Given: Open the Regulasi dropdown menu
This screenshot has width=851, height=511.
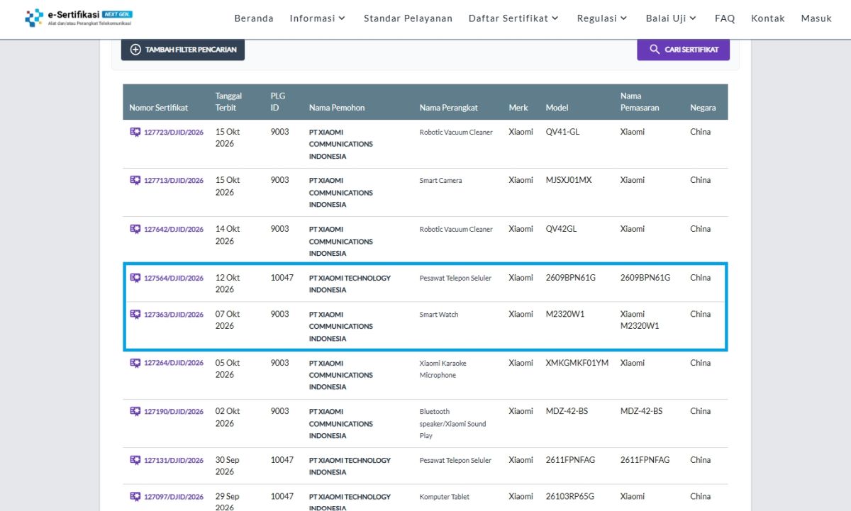Looking at the screenshot, I should coord(602,18).
